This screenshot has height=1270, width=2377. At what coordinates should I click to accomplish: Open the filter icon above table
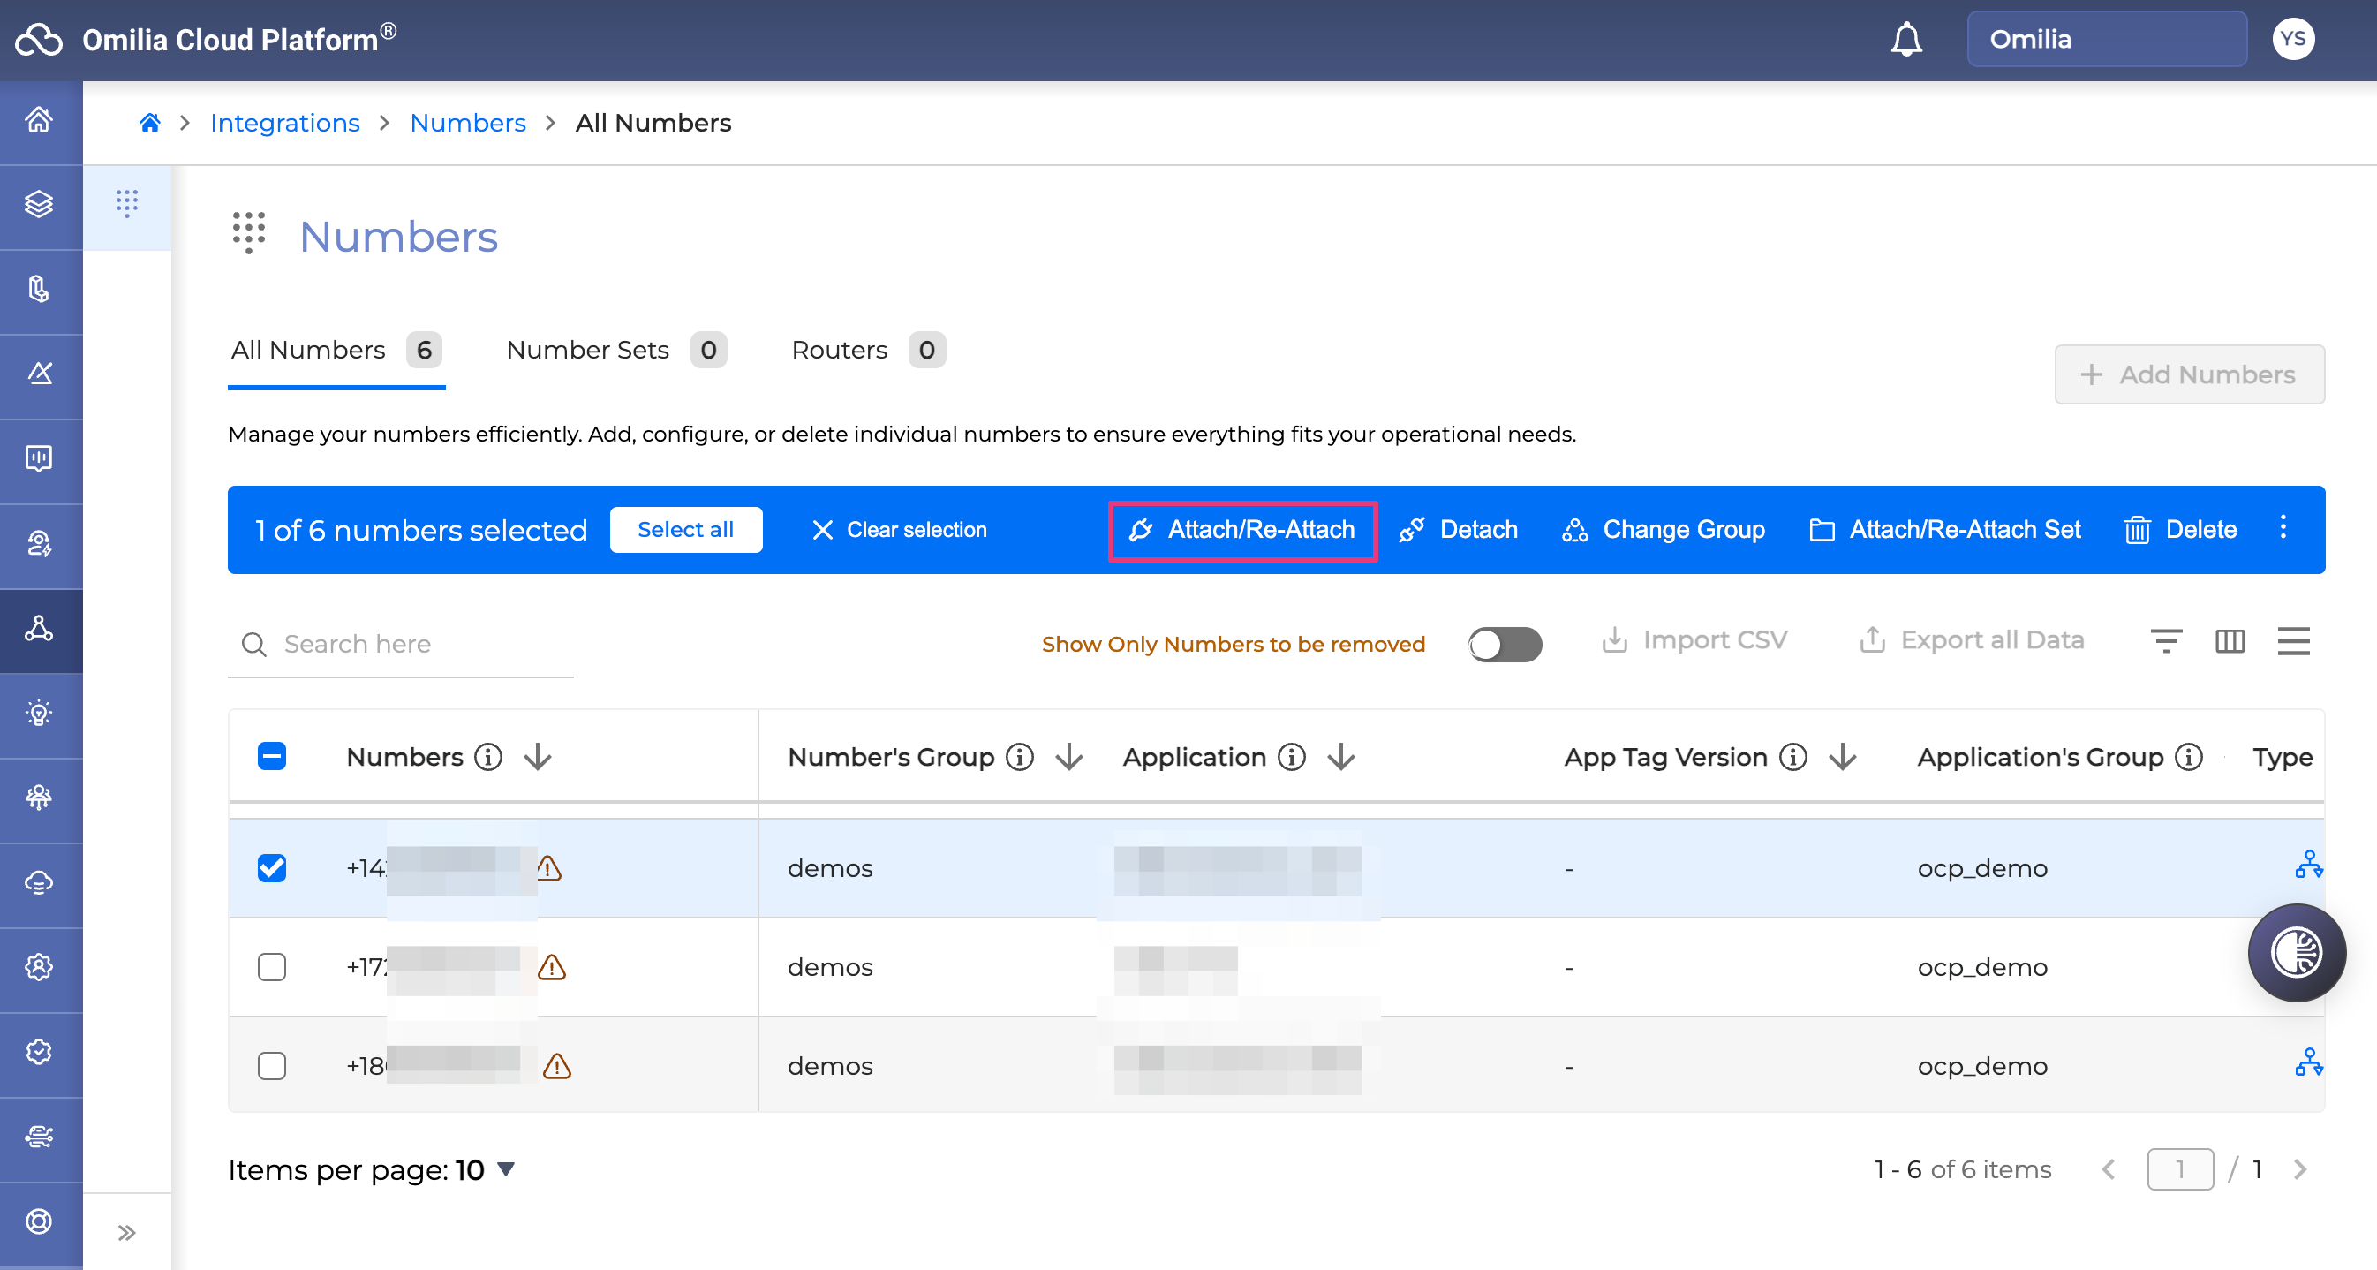point(2165,640)
